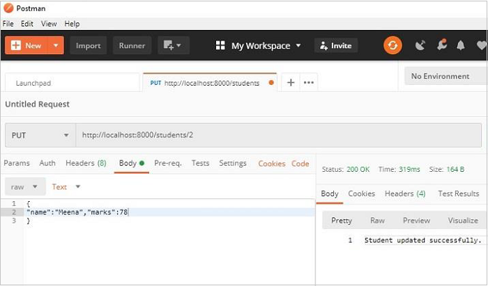
Task: Click the Import button
Action: pyautogui.click(x=88, y=45)
